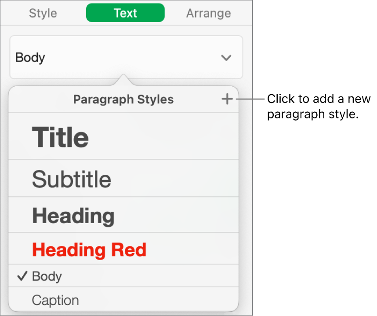Open the Arrange tab
This screenshot has height=316, width=377.
pyautogui.click(x=208, y=13)
